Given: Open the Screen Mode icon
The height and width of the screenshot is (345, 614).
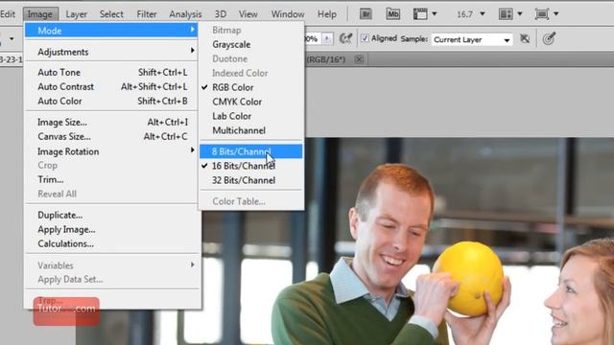Looking at the screenshot, I should coord(542,14).
